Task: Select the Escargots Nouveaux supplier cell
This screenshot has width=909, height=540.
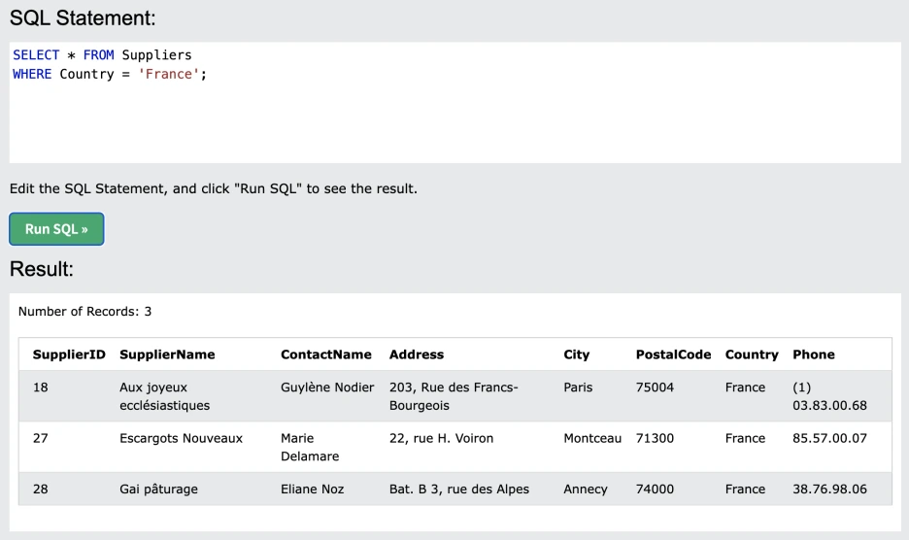Action: pos(181,438)
